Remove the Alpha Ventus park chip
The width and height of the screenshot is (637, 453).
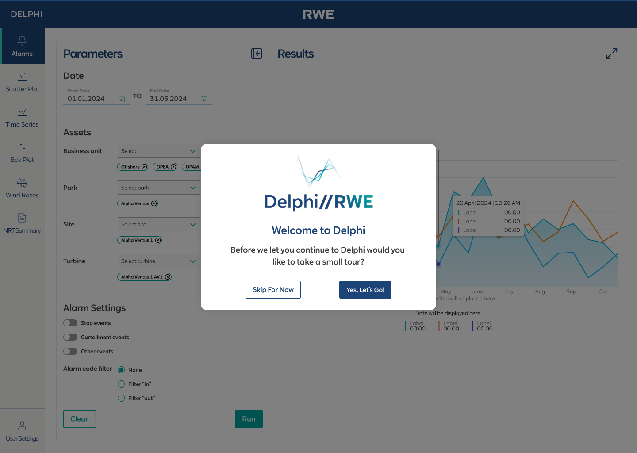pyautogui.click(x=154, y=203)
